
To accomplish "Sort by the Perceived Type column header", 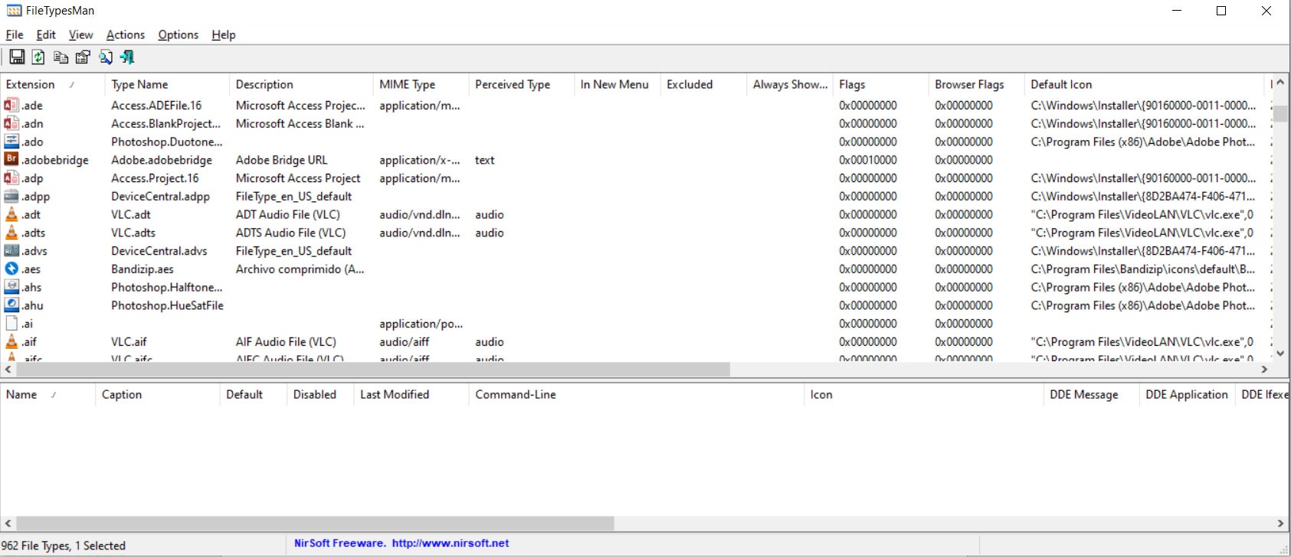I will click(521, 84).
